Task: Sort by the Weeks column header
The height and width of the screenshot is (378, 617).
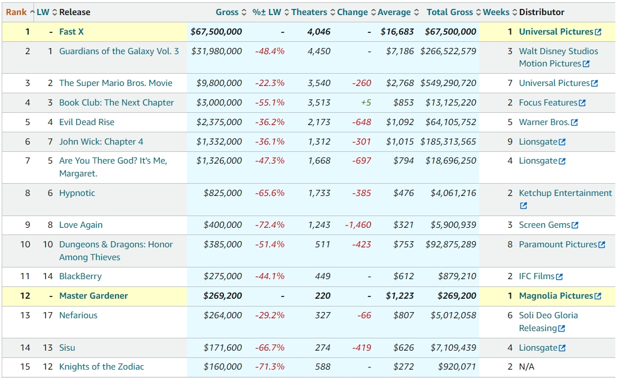Action: (500, 12)
